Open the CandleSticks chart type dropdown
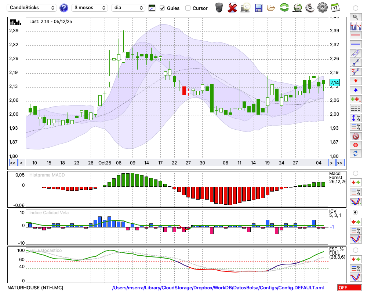 click(x=32, y=8)
